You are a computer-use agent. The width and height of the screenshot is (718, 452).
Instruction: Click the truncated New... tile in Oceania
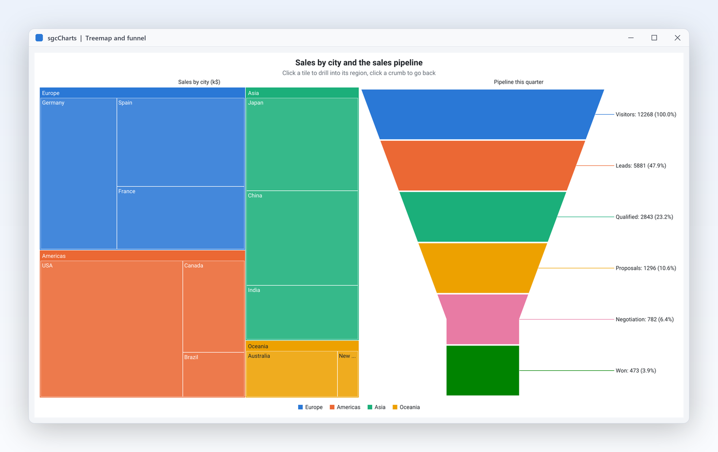348,374
